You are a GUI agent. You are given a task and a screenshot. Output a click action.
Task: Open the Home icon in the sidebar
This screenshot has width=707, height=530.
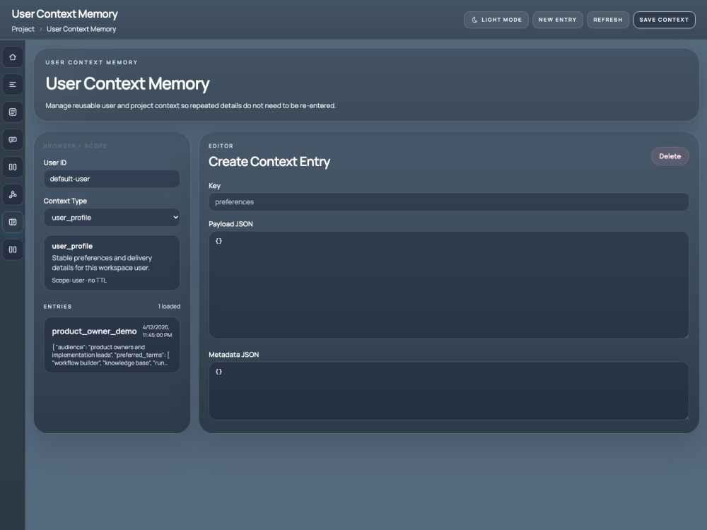[x=13, y=57]
